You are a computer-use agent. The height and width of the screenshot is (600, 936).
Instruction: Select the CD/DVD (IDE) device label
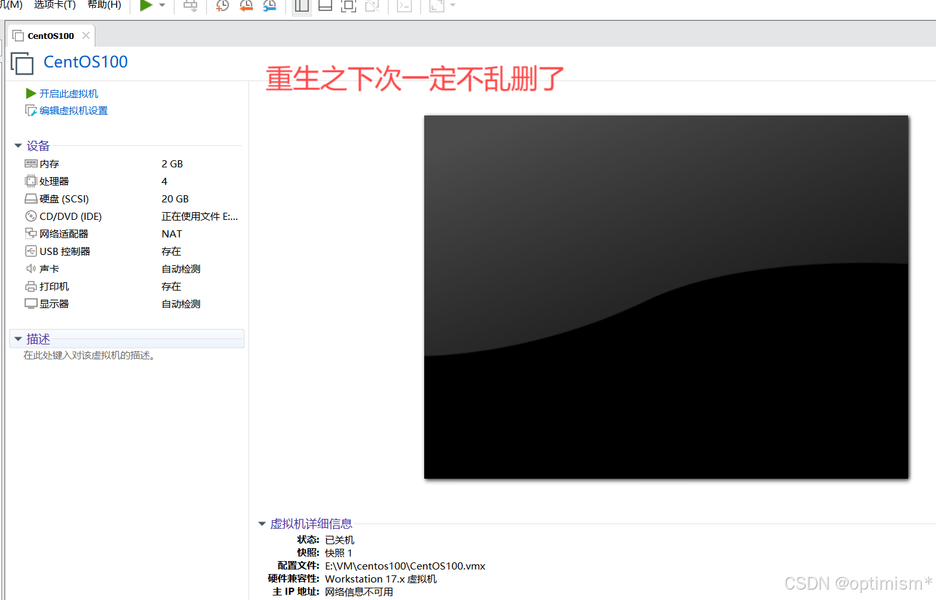pos(71,217)
